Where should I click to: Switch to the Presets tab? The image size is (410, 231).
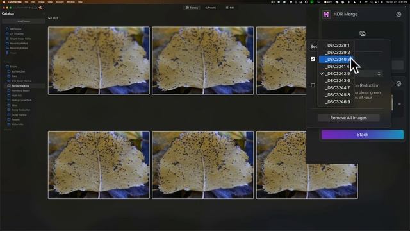coord(211,8)
